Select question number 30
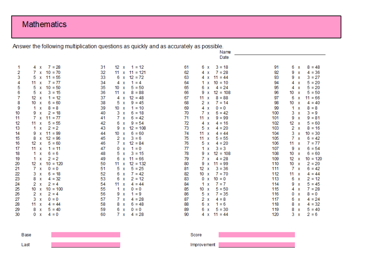This screenshot has height=274, width=367. [18, 214]
